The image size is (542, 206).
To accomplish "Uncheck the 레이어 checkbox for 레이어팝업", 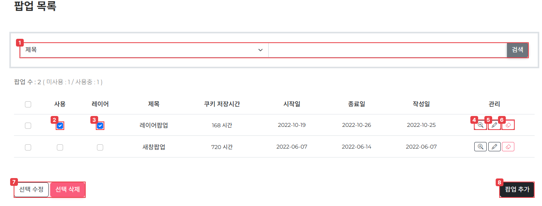I will click(x=100, y=126).
